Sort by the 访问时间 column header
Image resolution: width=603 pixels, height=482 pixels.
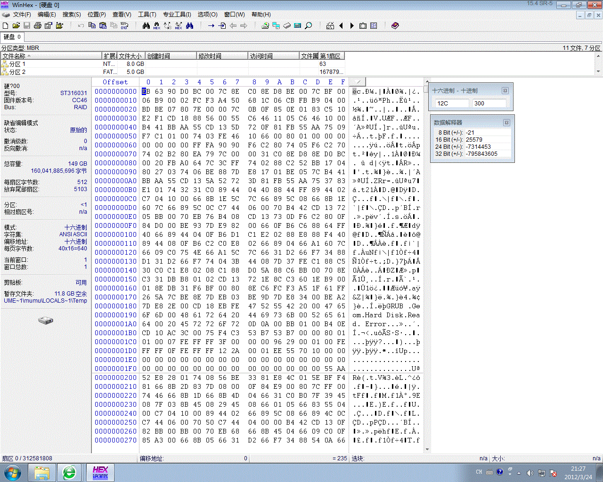coord(274,56)
